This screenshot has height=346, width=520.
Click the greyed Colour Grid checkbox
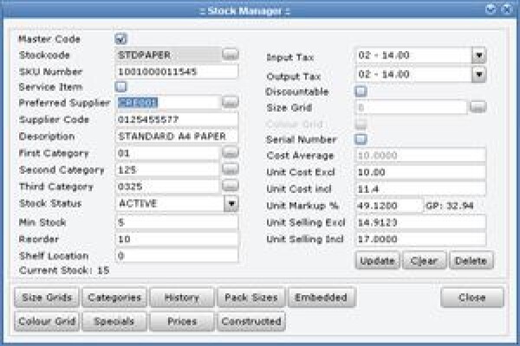[x=361, y=125]
